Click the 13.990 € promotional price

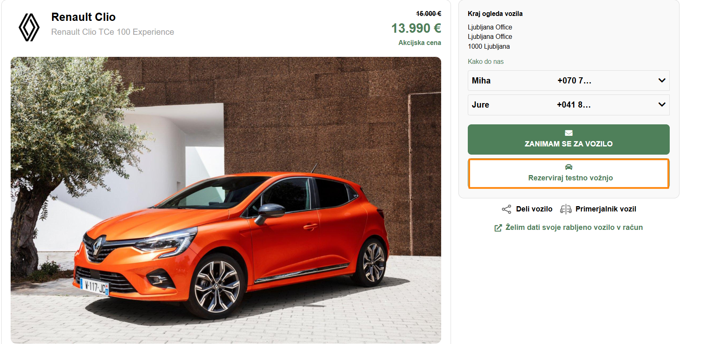point(416,28)
